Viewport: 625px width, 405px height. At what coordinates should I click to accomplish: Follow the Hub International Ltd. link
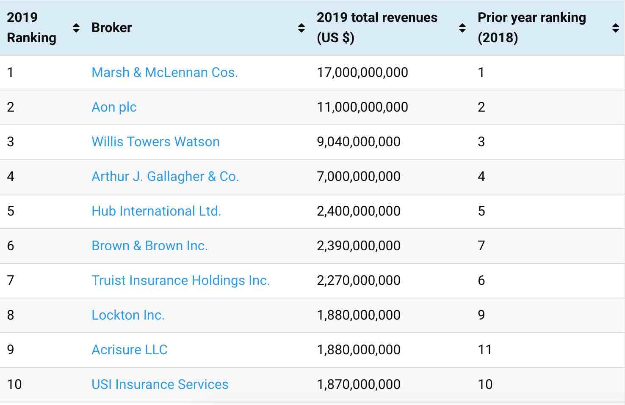tap(156, 211)
